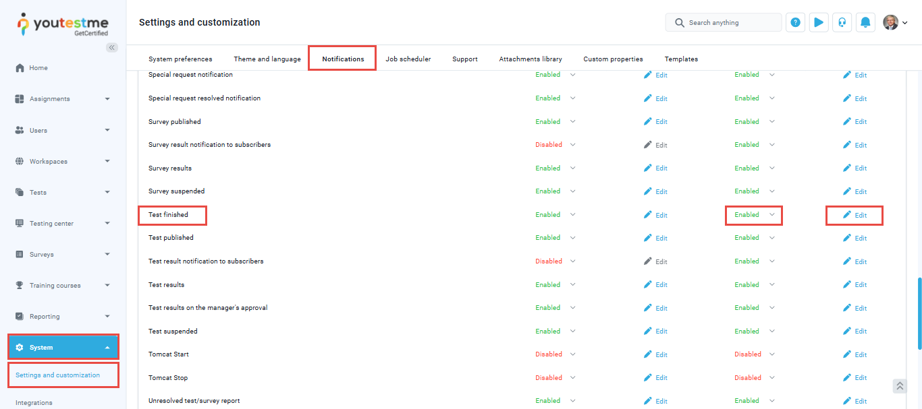Click first Edit link for Special request resolved notification
The width and height of the screenshot is (922, 409).
(661, 98)
